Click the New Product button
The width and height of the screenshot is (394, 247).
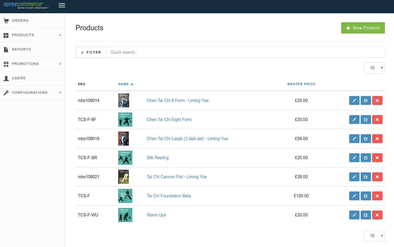[363, 28]
